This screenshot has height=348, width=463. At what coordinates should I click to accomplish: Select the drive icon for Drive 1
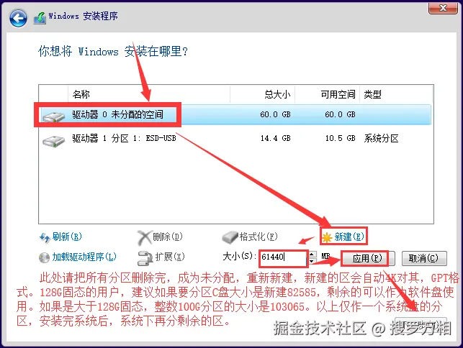coord(53,140)
